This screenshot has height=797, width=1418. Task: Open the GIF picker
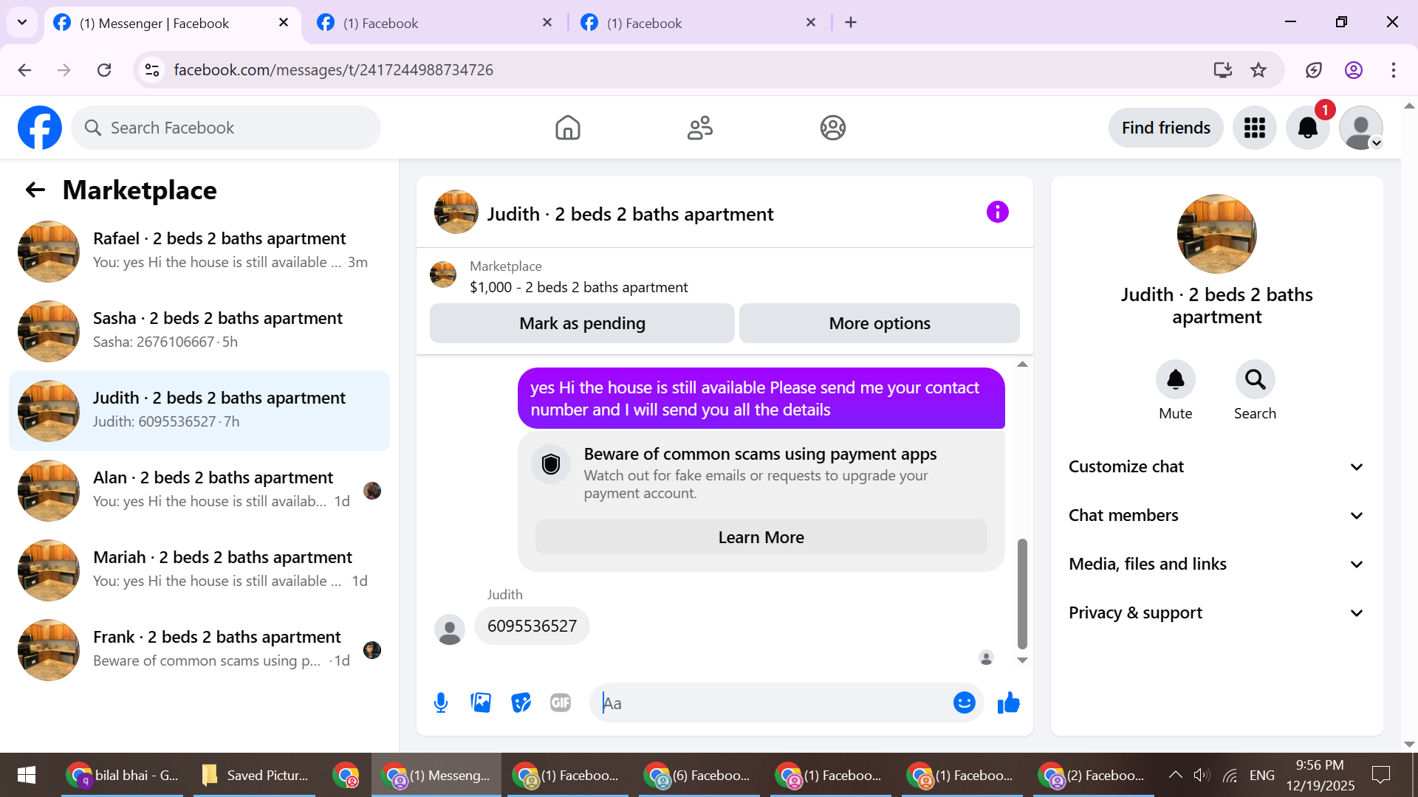coord(561,703)
